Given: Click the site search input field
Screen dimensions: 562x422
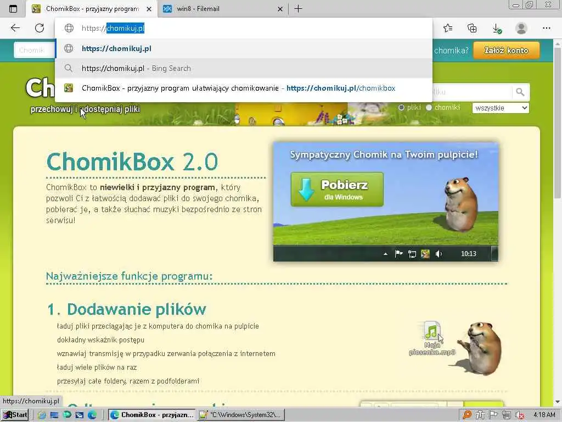Looking at the screenshot, I should tap(472, 92).
